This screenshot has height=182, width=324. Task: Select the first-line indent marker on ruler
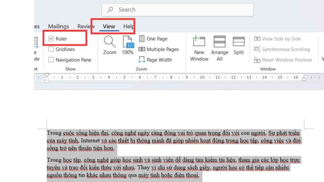(x=47, y=75)
